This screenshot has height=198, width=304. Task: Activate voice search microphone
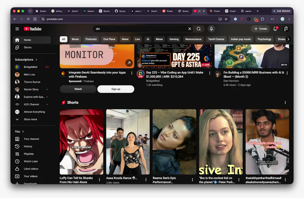tap(211, 29)
